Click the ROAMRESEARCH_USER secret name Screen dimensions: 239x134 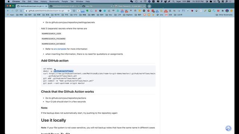point(52,33)
